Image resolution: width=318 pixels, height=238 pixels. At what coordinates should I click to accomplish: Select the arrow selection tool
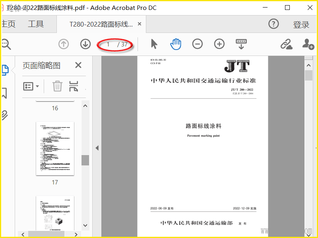click(x=154, y=44)
